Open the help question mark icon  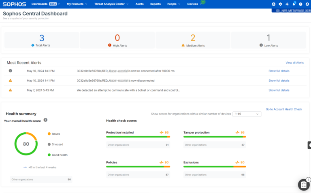300,4
